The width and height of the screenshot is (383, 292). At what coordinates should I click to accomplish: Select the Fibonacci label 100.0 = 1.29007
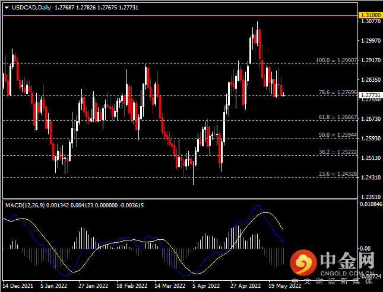(x=336, y=60)
